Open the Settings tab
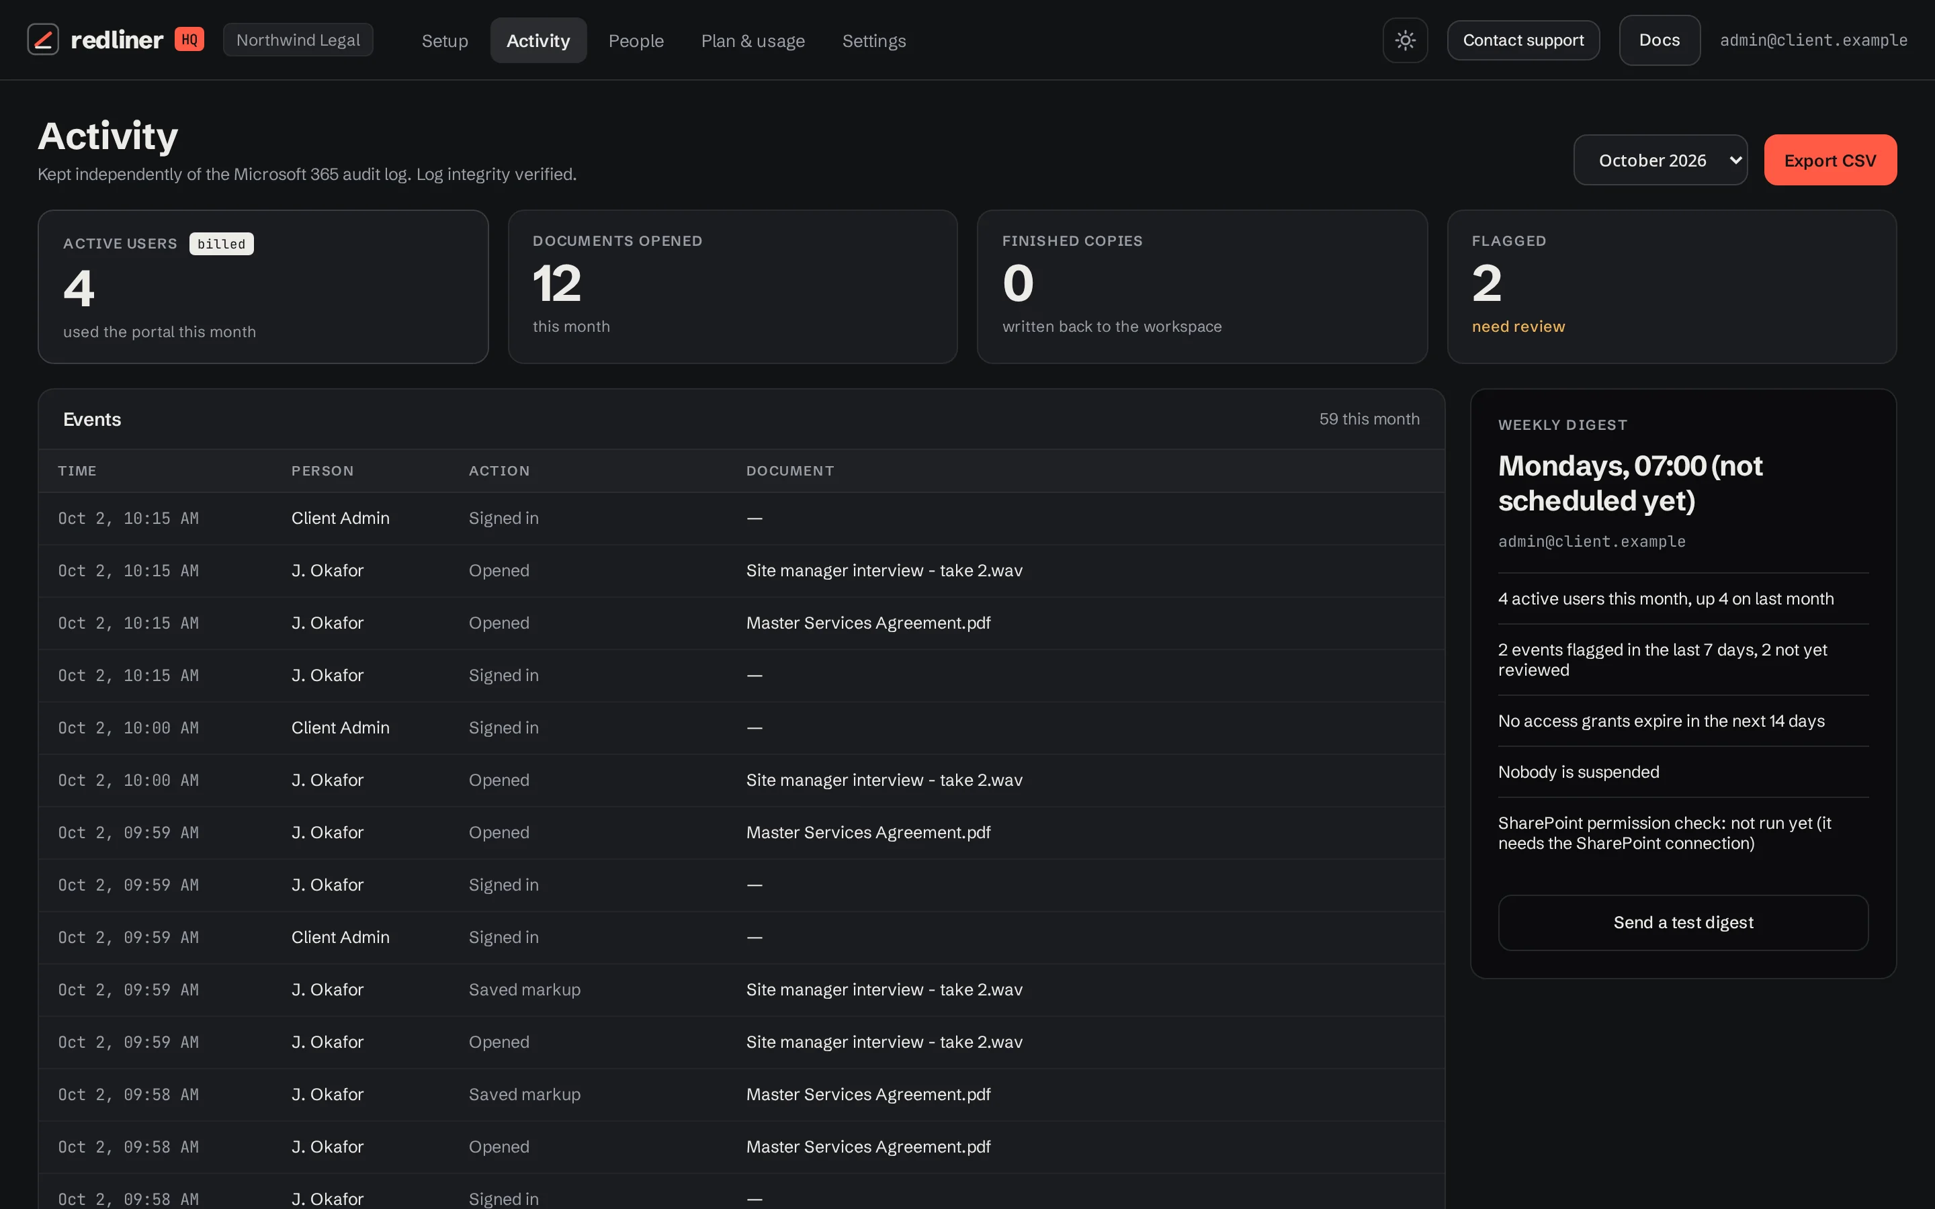 tap(874, 41)
